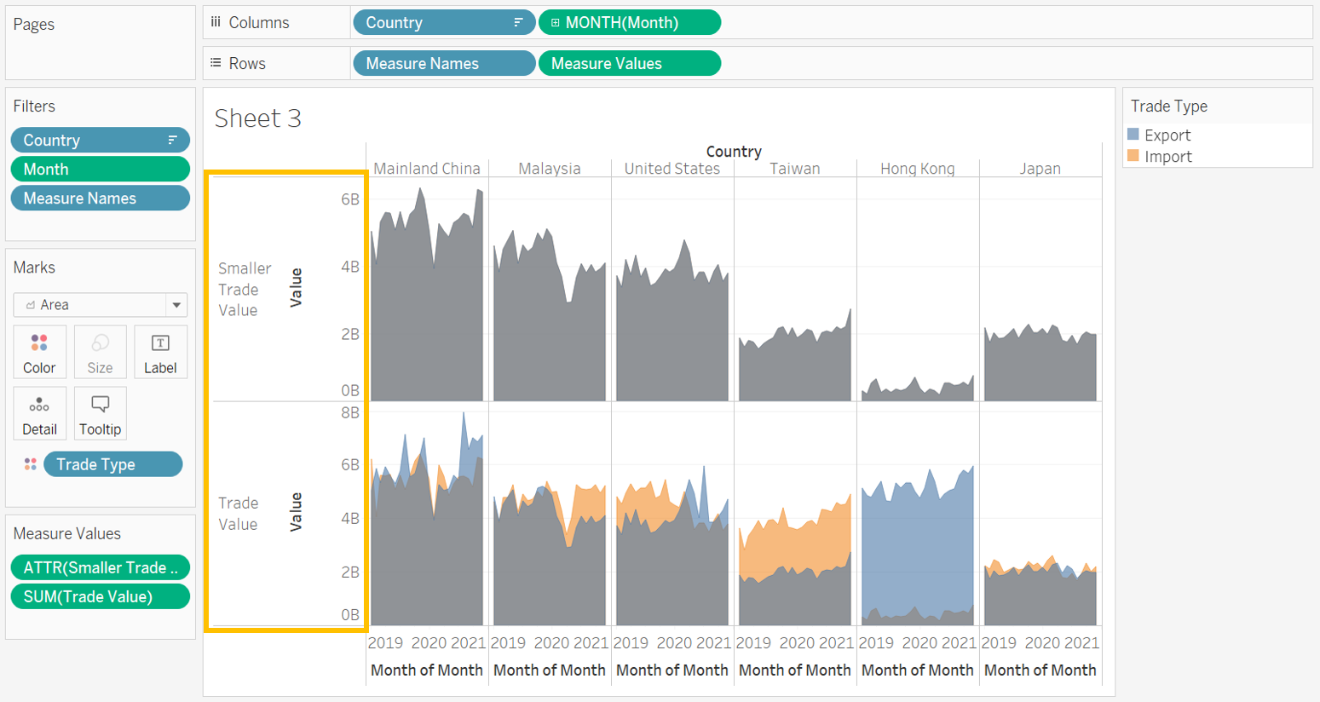1320x702 pixels.
Task: Click the Mainland China column header
Action: click(x=427, y=169)
